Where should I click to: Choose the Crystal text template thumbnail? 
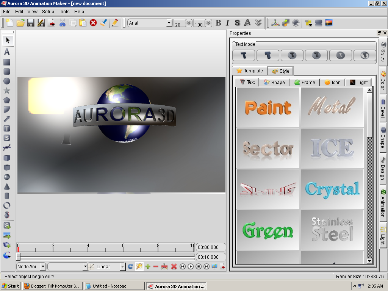tap(332, 189)
